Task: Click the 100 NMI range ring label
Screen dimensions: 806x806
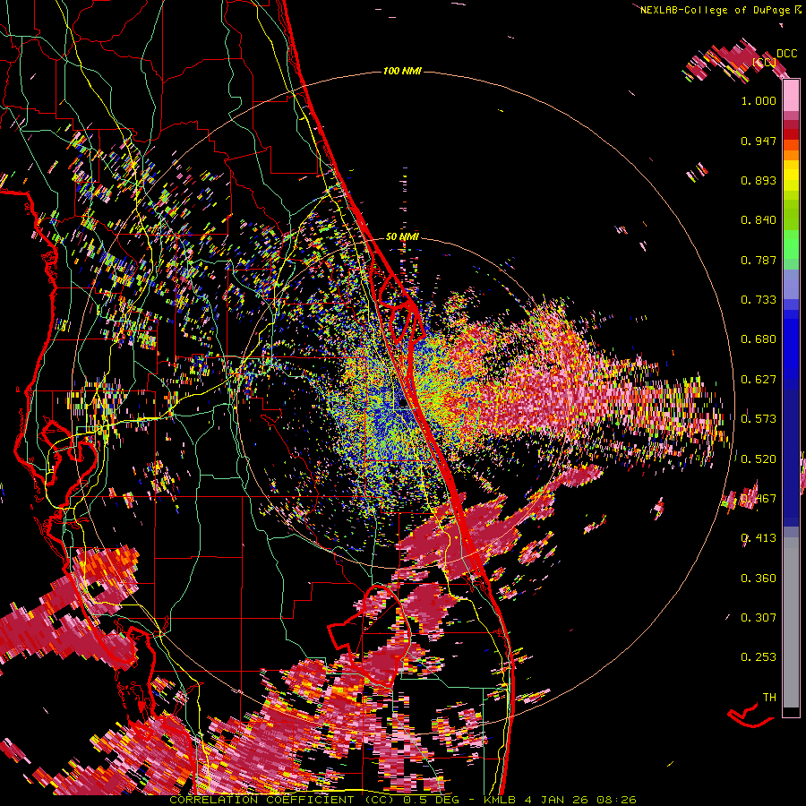Action: pos(402,71)
